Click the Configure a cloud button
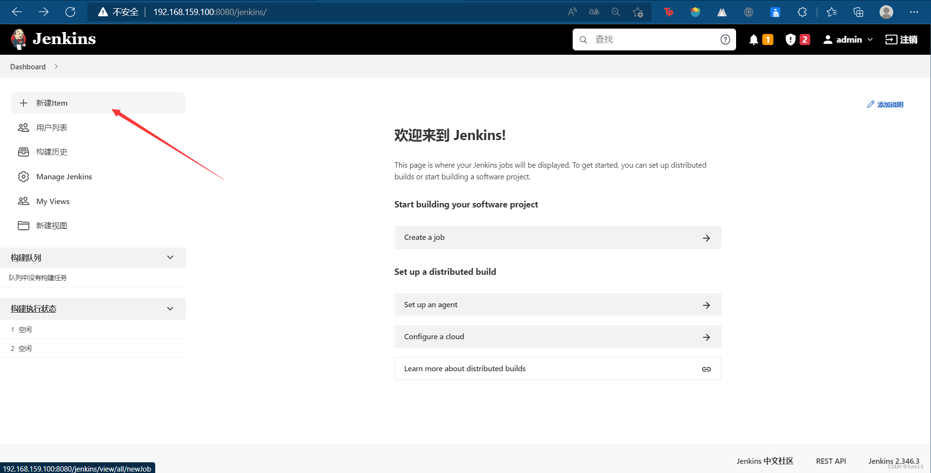 [558, 337]
